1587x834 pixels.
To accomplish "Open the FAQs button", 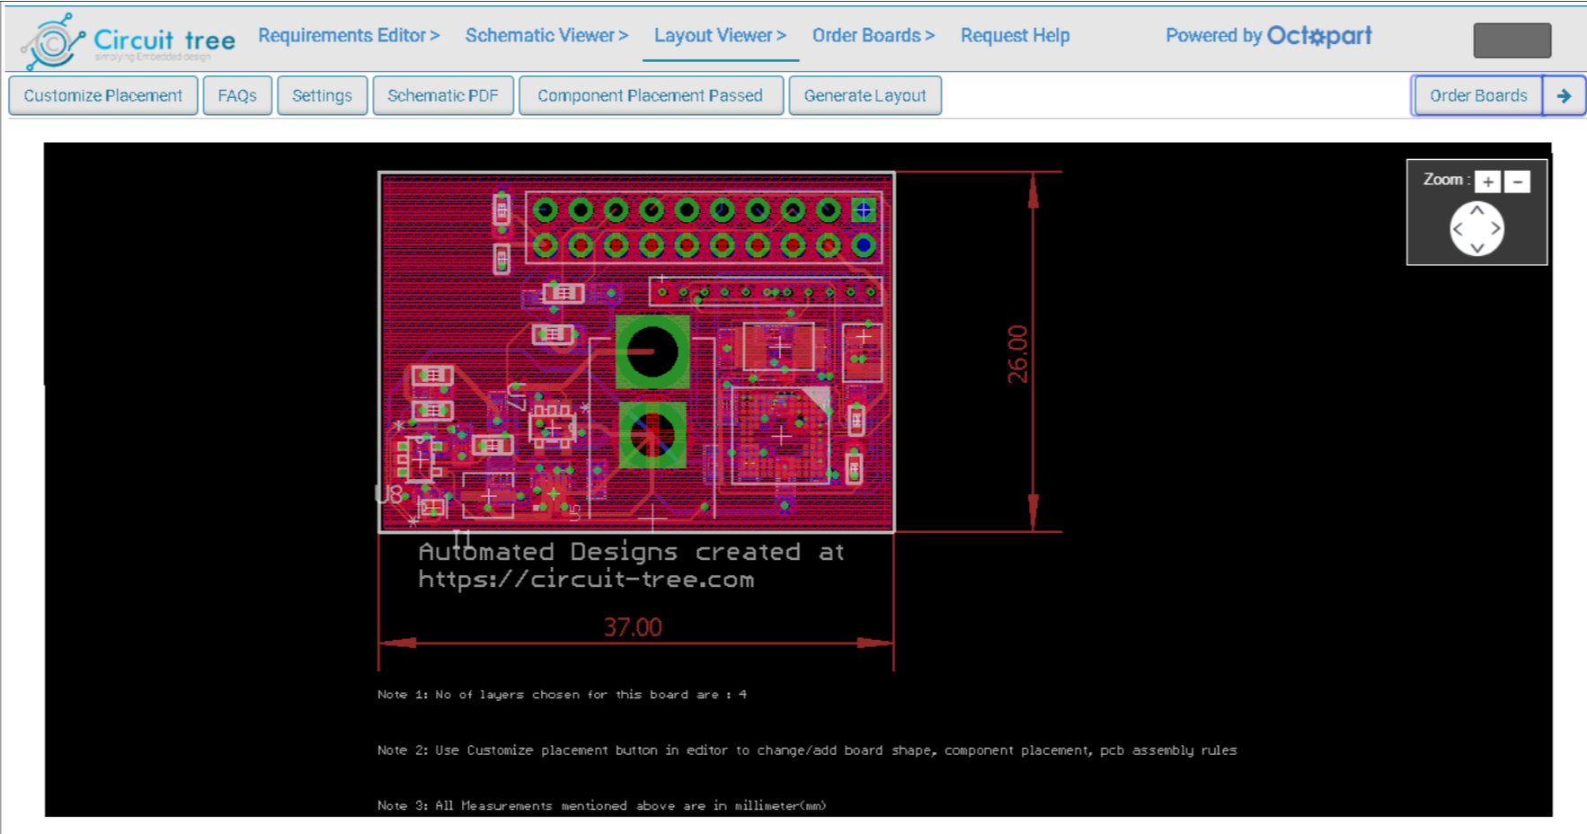I will 237,95.
